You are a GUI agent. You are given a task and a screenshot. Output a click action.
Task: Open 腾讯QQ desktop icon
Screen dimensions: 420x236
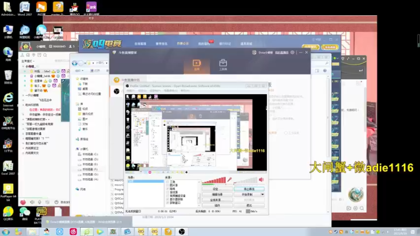[75, 8]
